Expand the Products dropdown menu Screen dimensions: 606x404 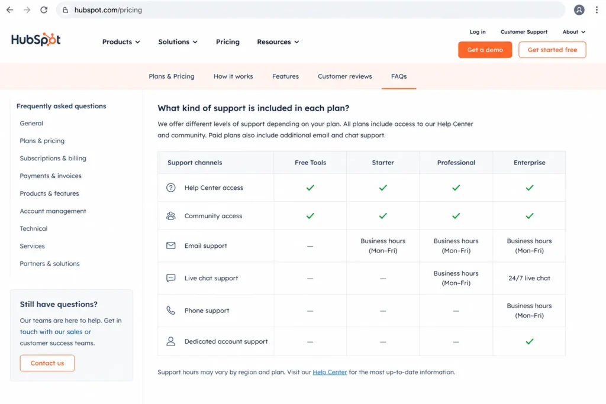[121, 42]
